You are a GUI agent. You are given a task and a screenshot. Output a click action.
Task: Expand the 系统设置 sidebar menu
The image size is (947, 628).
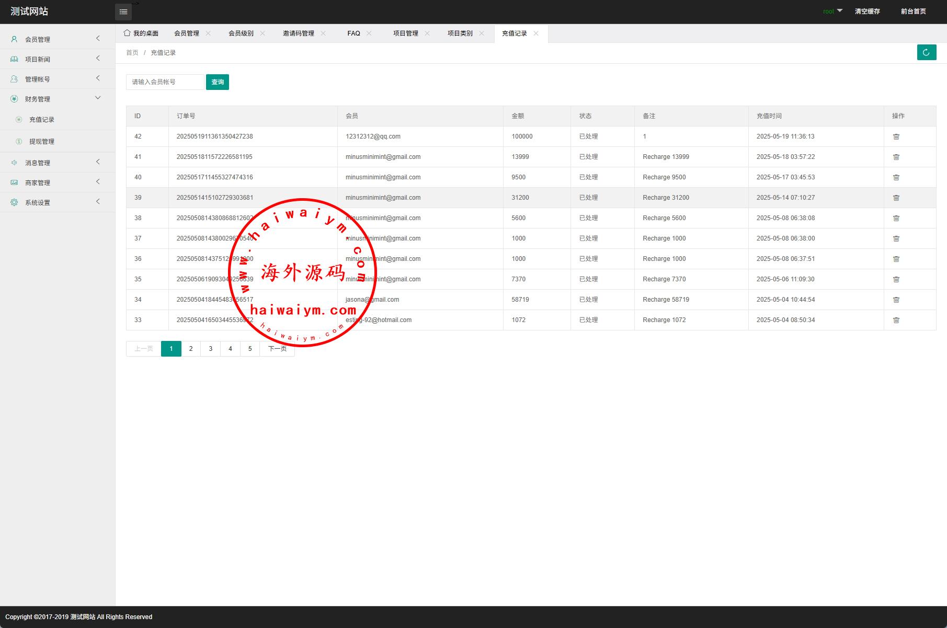tap(56, 202)
